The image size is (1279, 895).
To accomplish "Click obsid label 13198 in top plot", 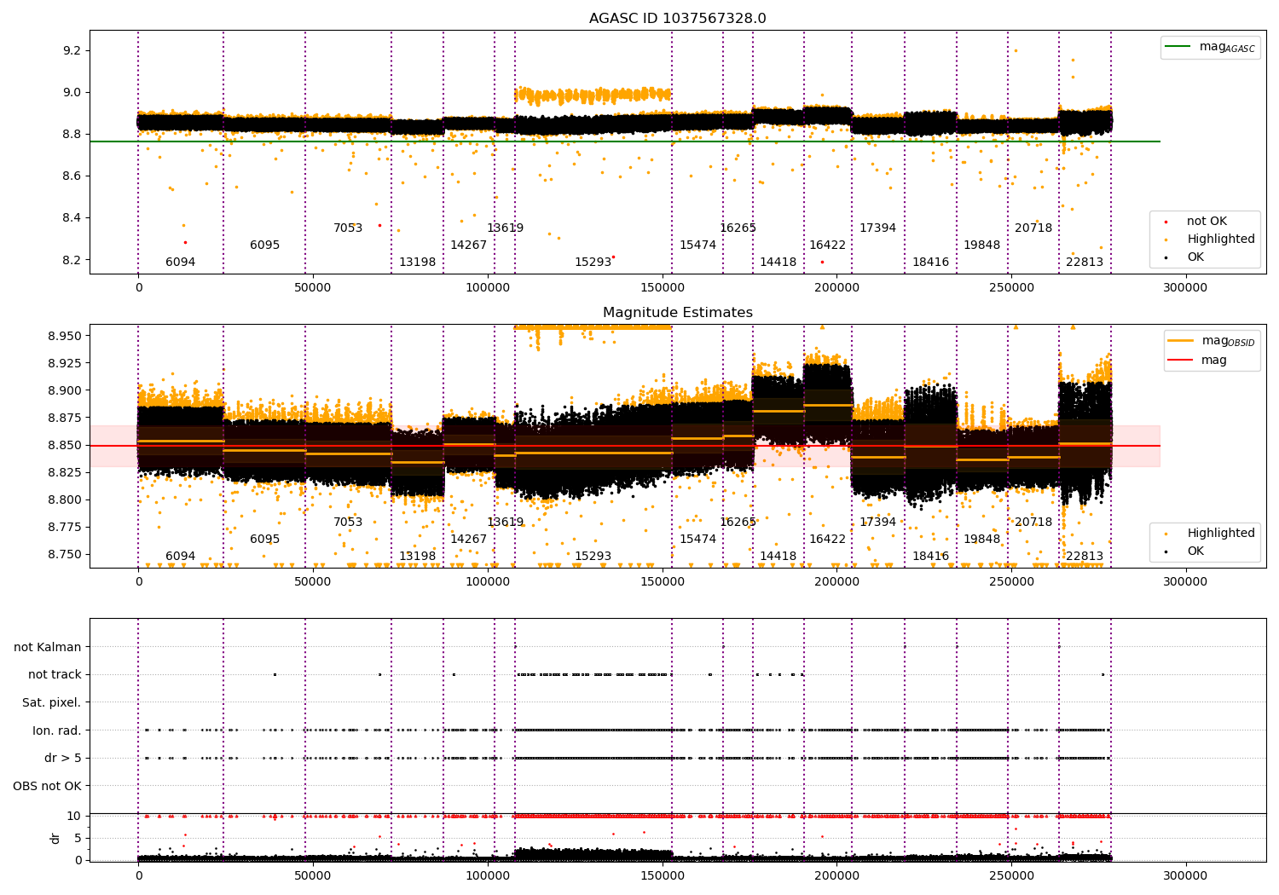I will (417, 263).
